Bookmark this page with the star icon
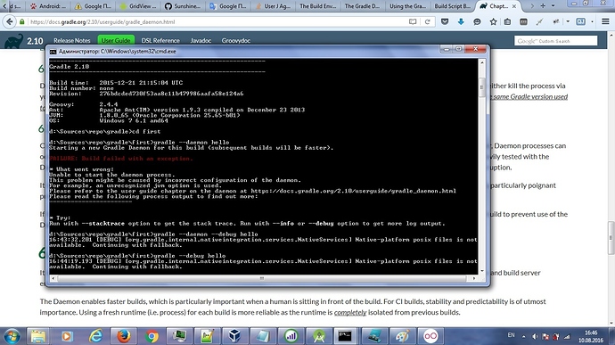The image size is (615, 345). point(493,22)
